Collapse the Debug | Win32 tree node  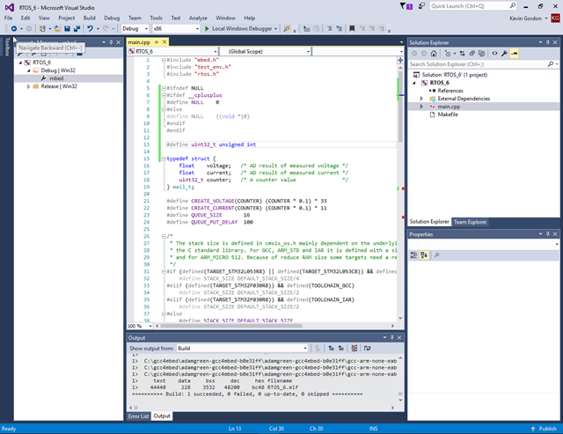point(29,70)
